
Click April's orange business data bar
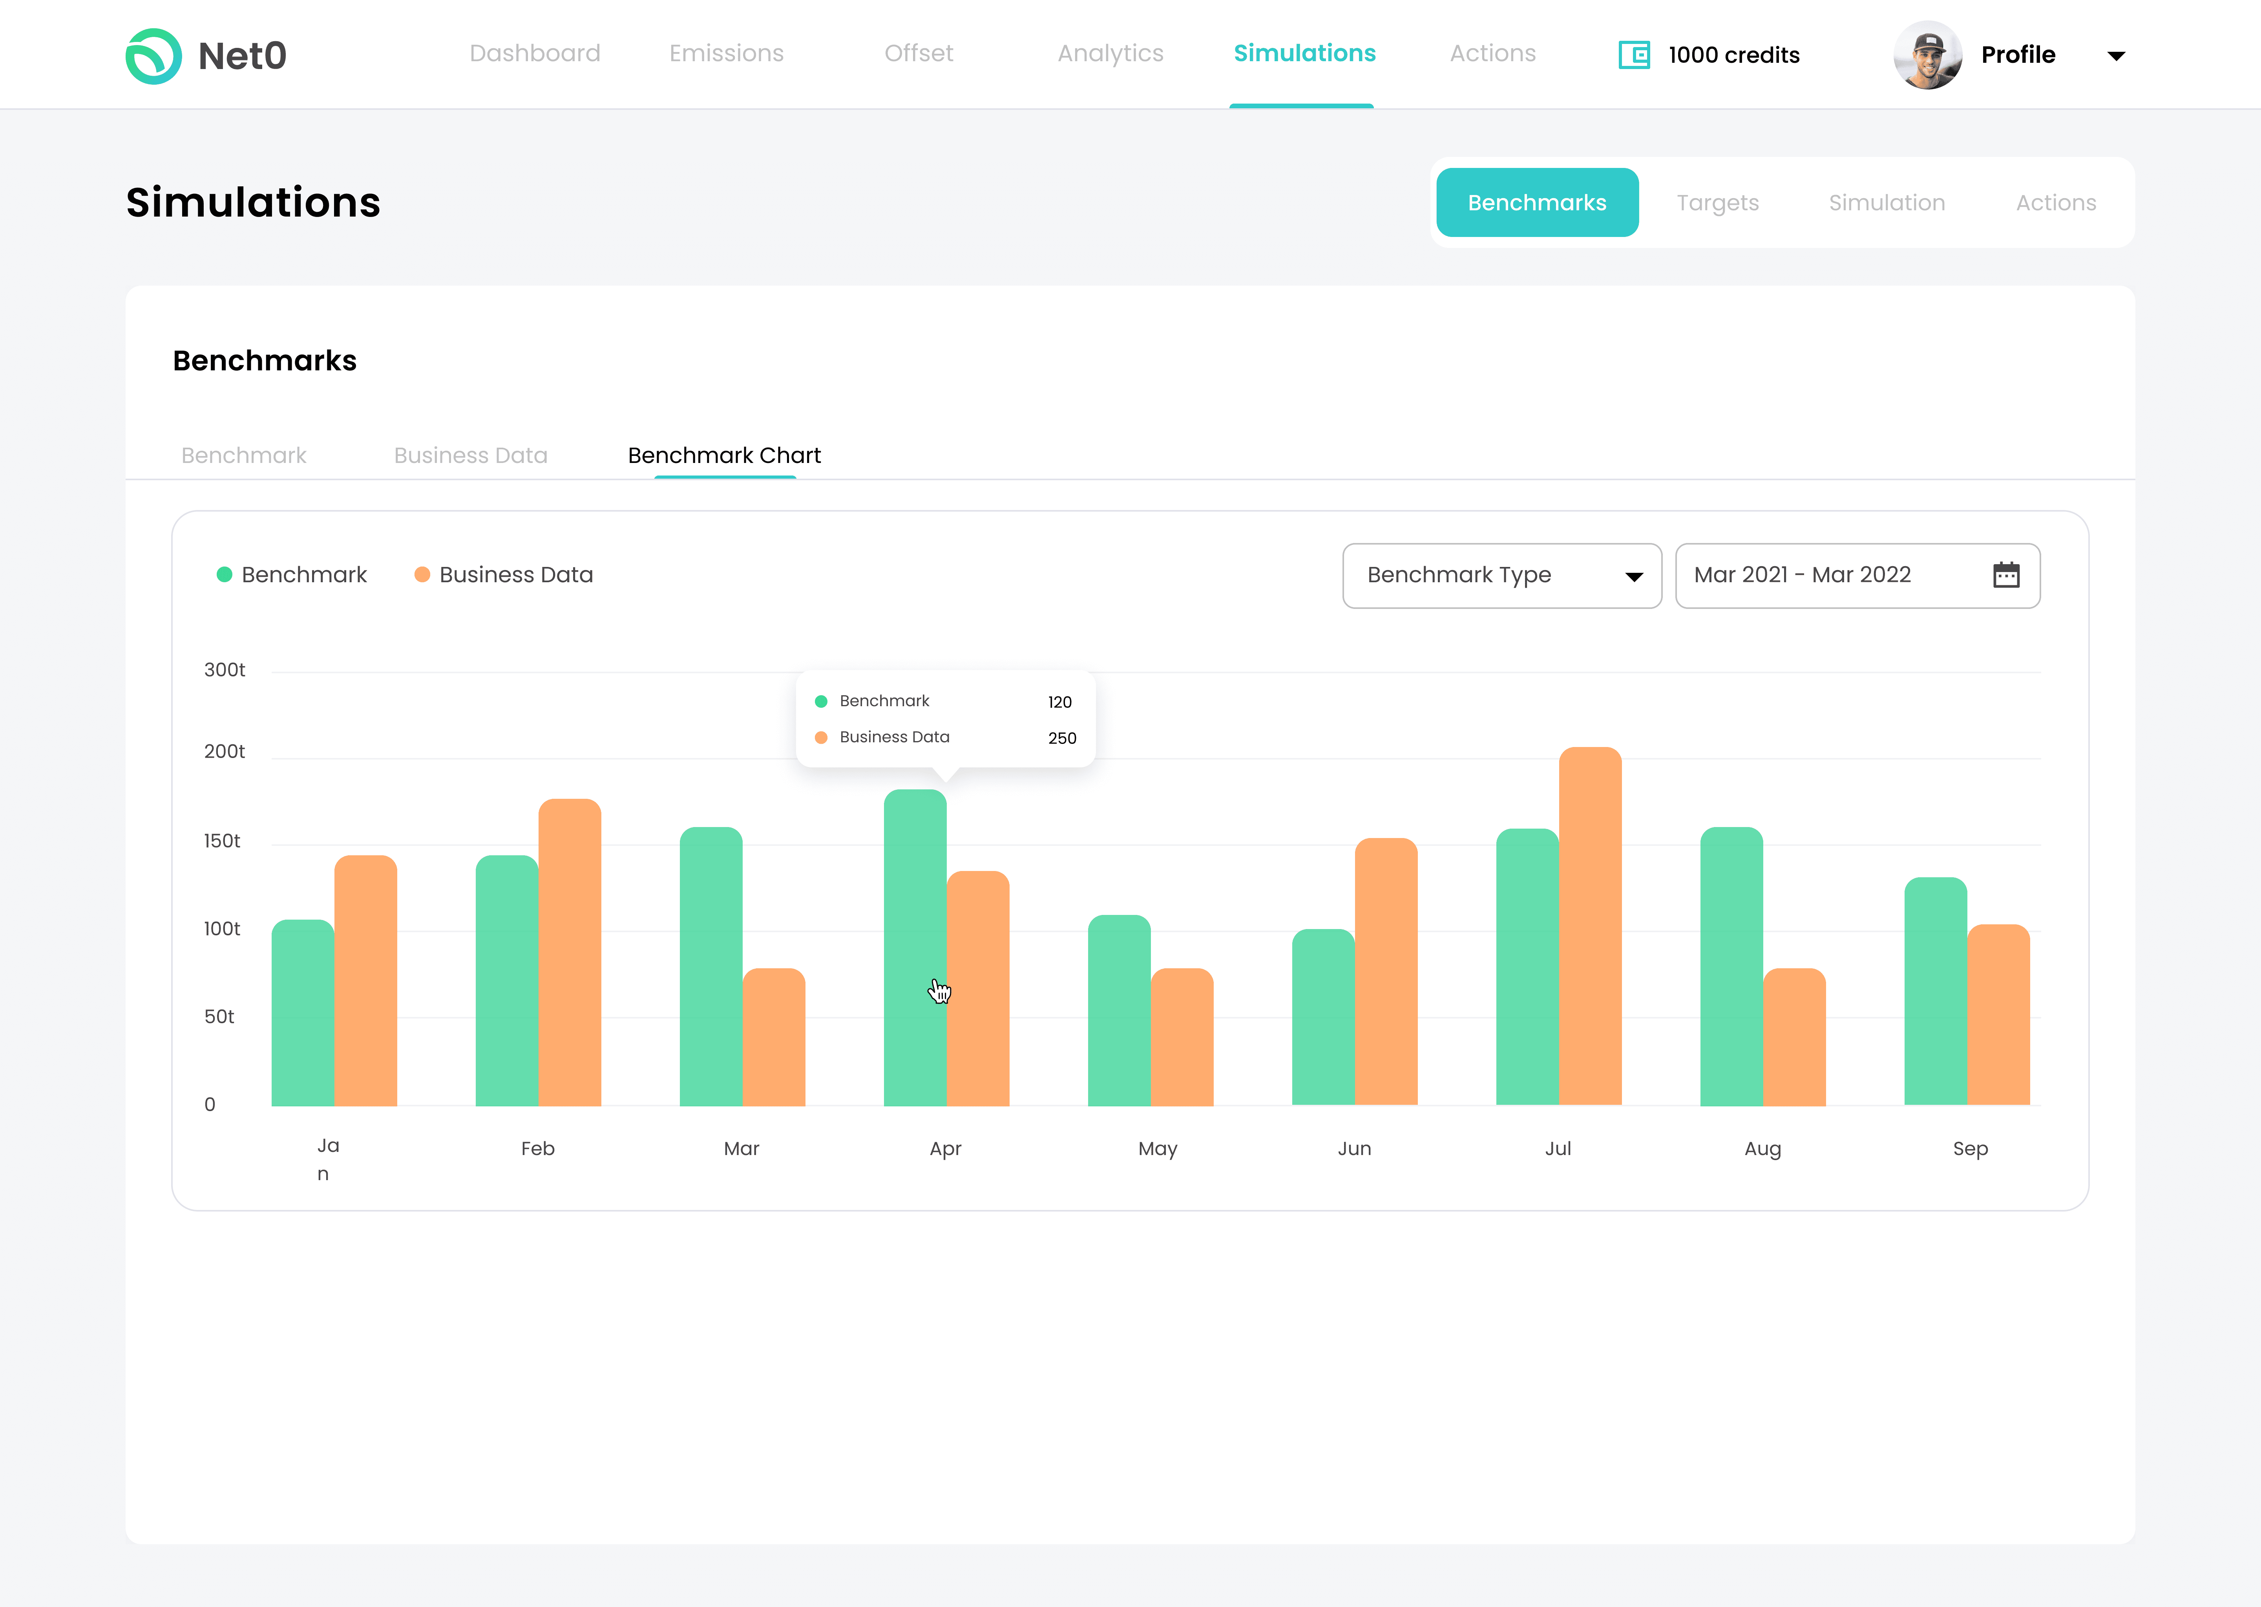coord(978,989)
